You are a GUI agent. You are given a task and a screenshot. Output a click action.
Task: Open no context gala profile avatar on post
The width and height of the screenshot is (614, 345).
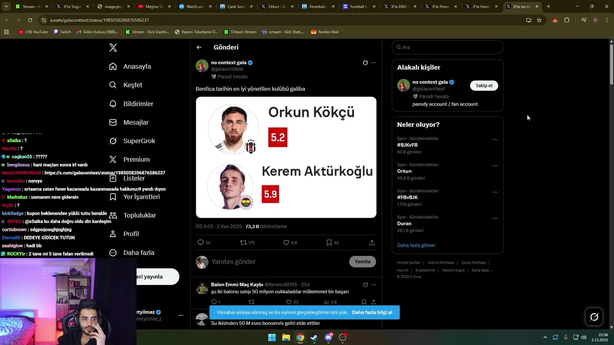(202, 66)
